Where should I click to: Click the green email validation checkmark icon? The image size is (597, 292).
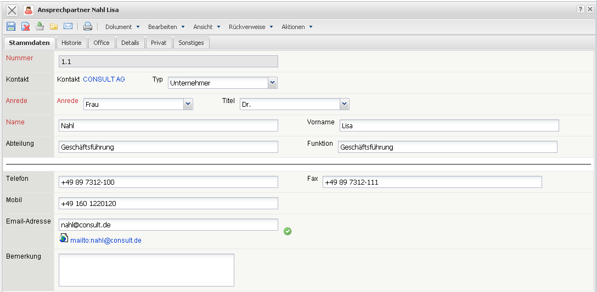click(x=288, y=231)
